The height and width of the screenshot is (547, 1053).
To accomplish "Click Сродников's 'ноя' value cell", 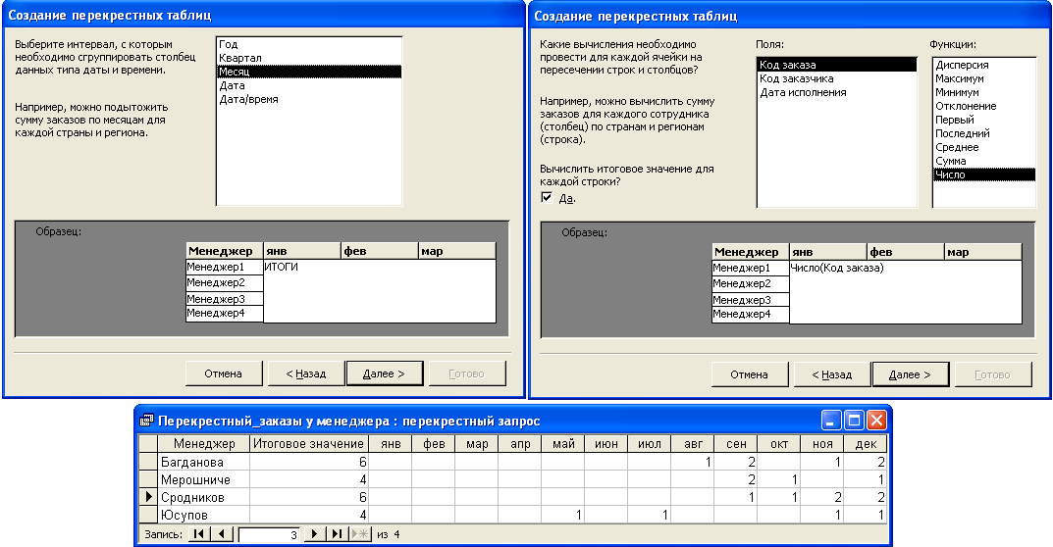I will coord(822,497).
